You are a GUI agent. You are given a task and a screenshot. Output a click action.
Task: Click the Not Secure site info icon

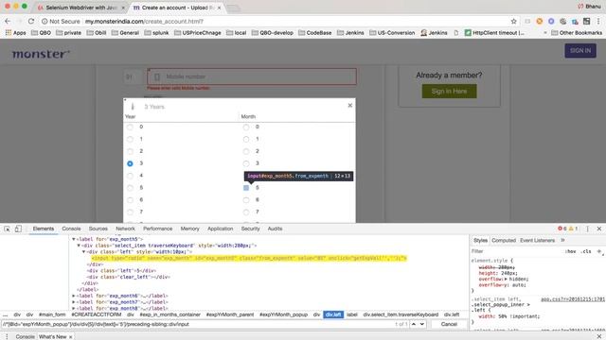point(45,21)
